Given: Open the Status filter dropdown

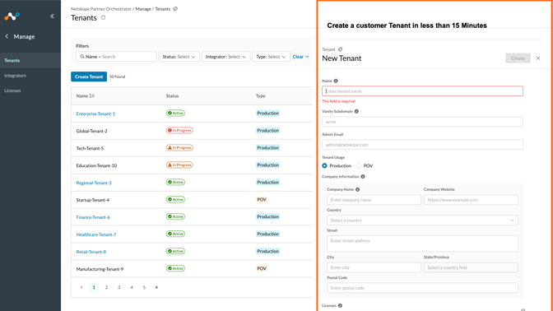Looking at the screenshot, I should [x=179, y=57].
